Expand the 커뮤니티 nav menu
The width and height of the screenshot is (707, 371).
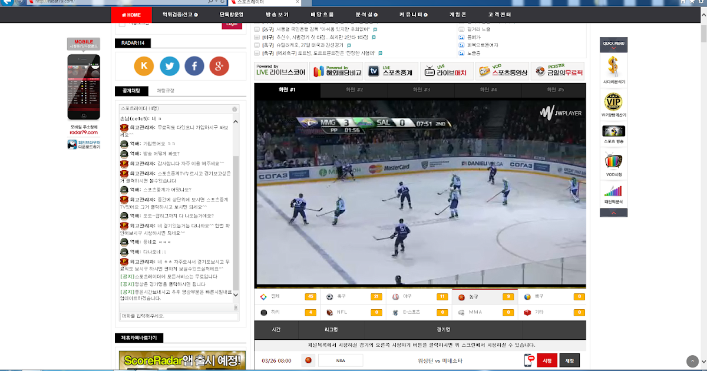(x=413, y=14)
